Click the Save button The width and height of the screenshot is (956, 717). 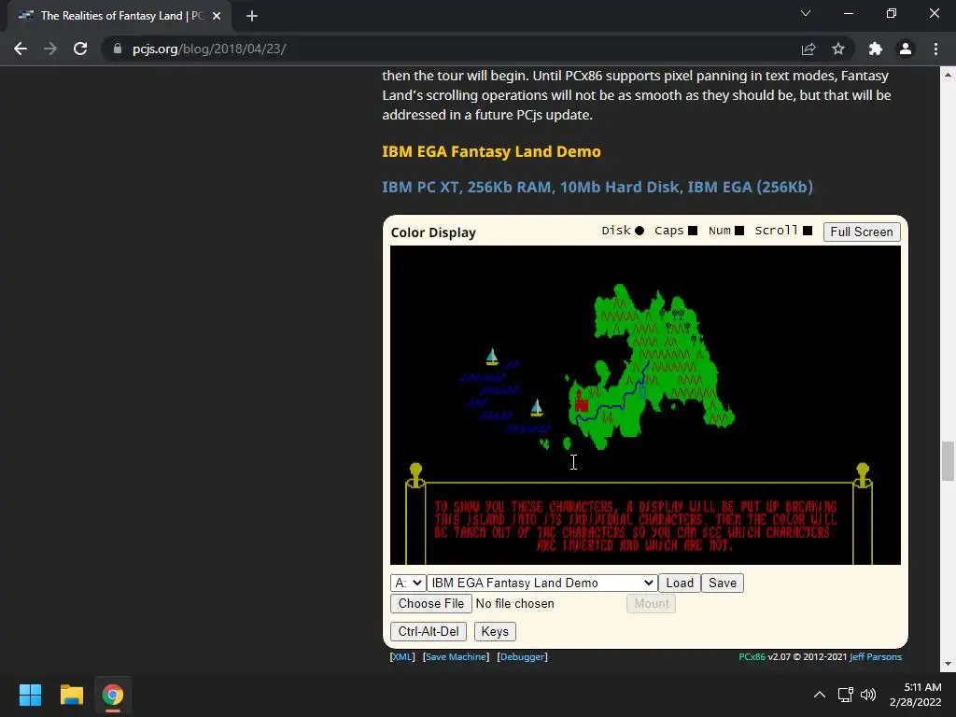pos(723,583)
